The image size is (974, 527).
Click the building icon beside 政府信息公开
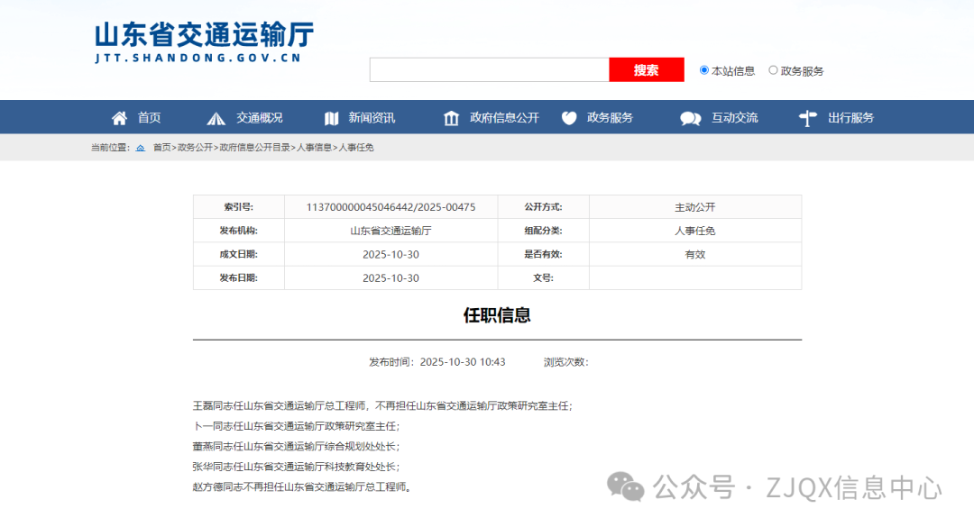(x=451, y=118)
